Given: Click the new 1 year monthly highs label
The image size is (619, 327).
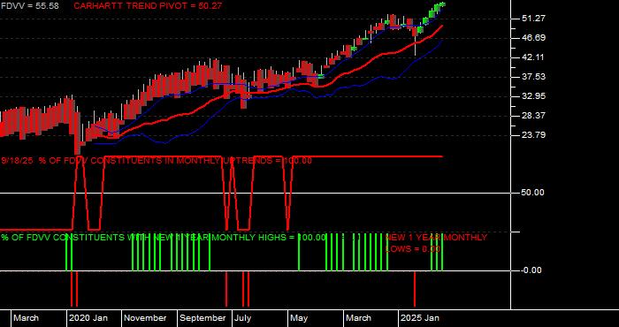Looking at the screenshot, I should tap(164, 238).
